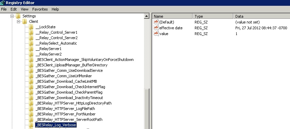This screenshot has height=129, width=290.
Task: Select the __Relay_Control_Server2 key
Action: click(x=56, y=38)
